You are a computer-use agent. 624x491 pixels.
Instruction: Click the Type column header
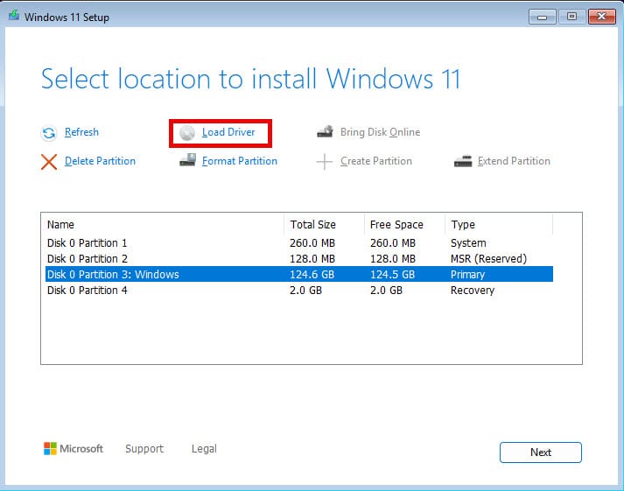tap(499, 225)
